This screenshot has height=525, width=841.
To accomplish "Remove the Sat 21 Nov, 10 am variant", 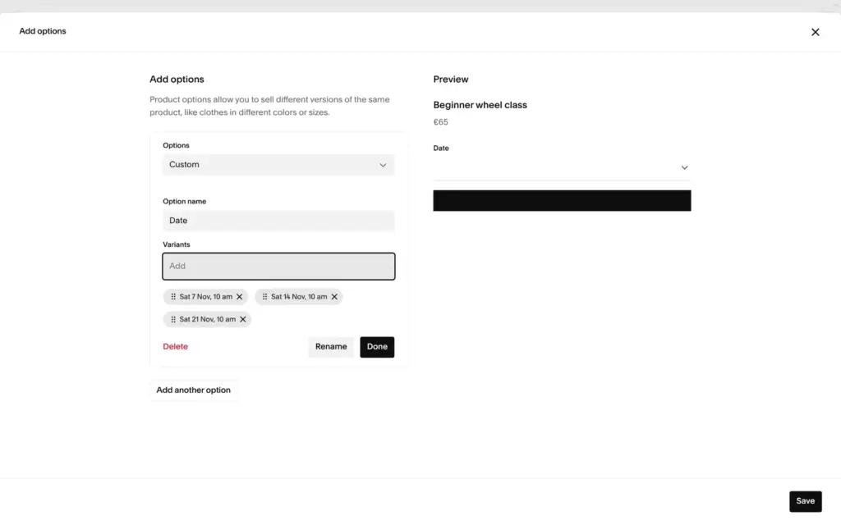I will point(243,319).
